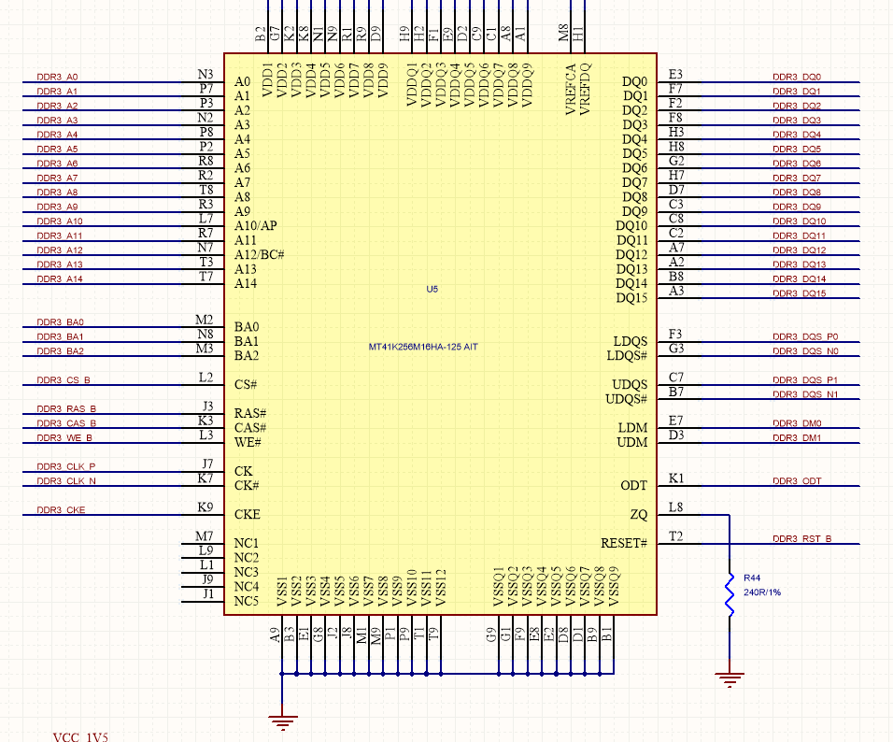Select the DDR3_ODT net name

tap(795, 480)
